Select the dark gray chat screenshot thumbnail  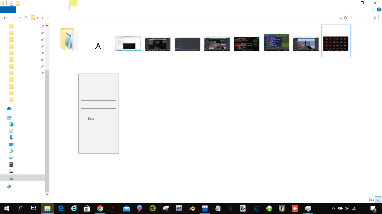(187, 44)
